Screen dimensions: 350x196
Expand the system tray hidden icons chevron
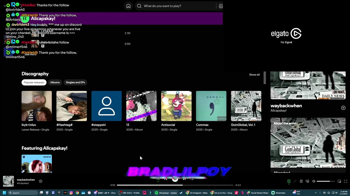point(316,193)
